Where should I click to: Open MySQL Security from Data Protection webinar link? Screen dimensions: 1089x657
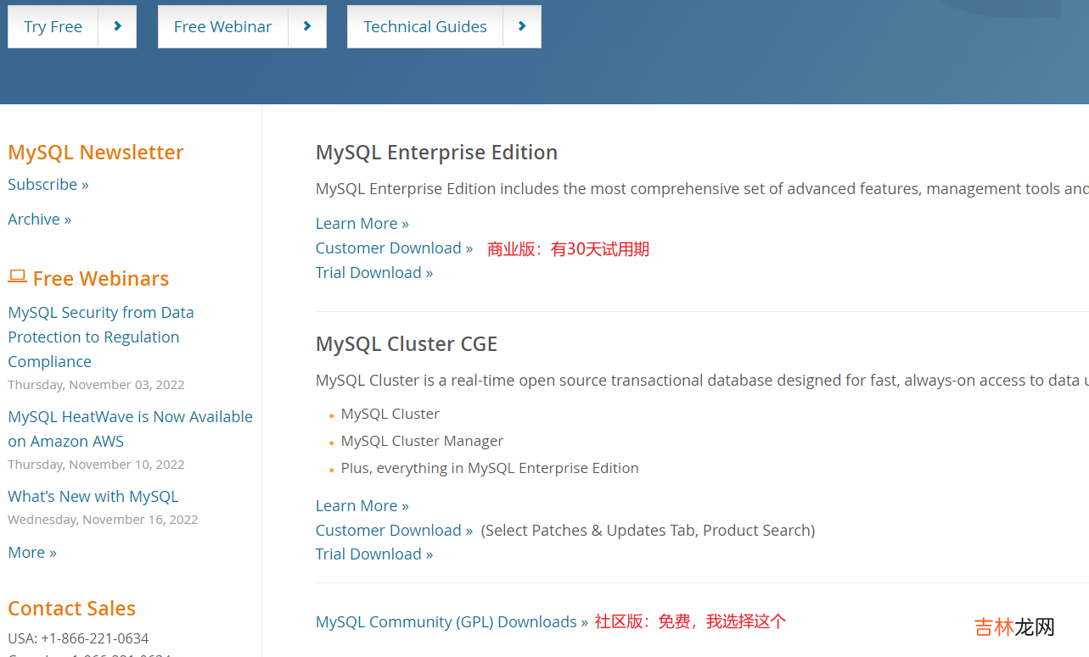(101, 337)
